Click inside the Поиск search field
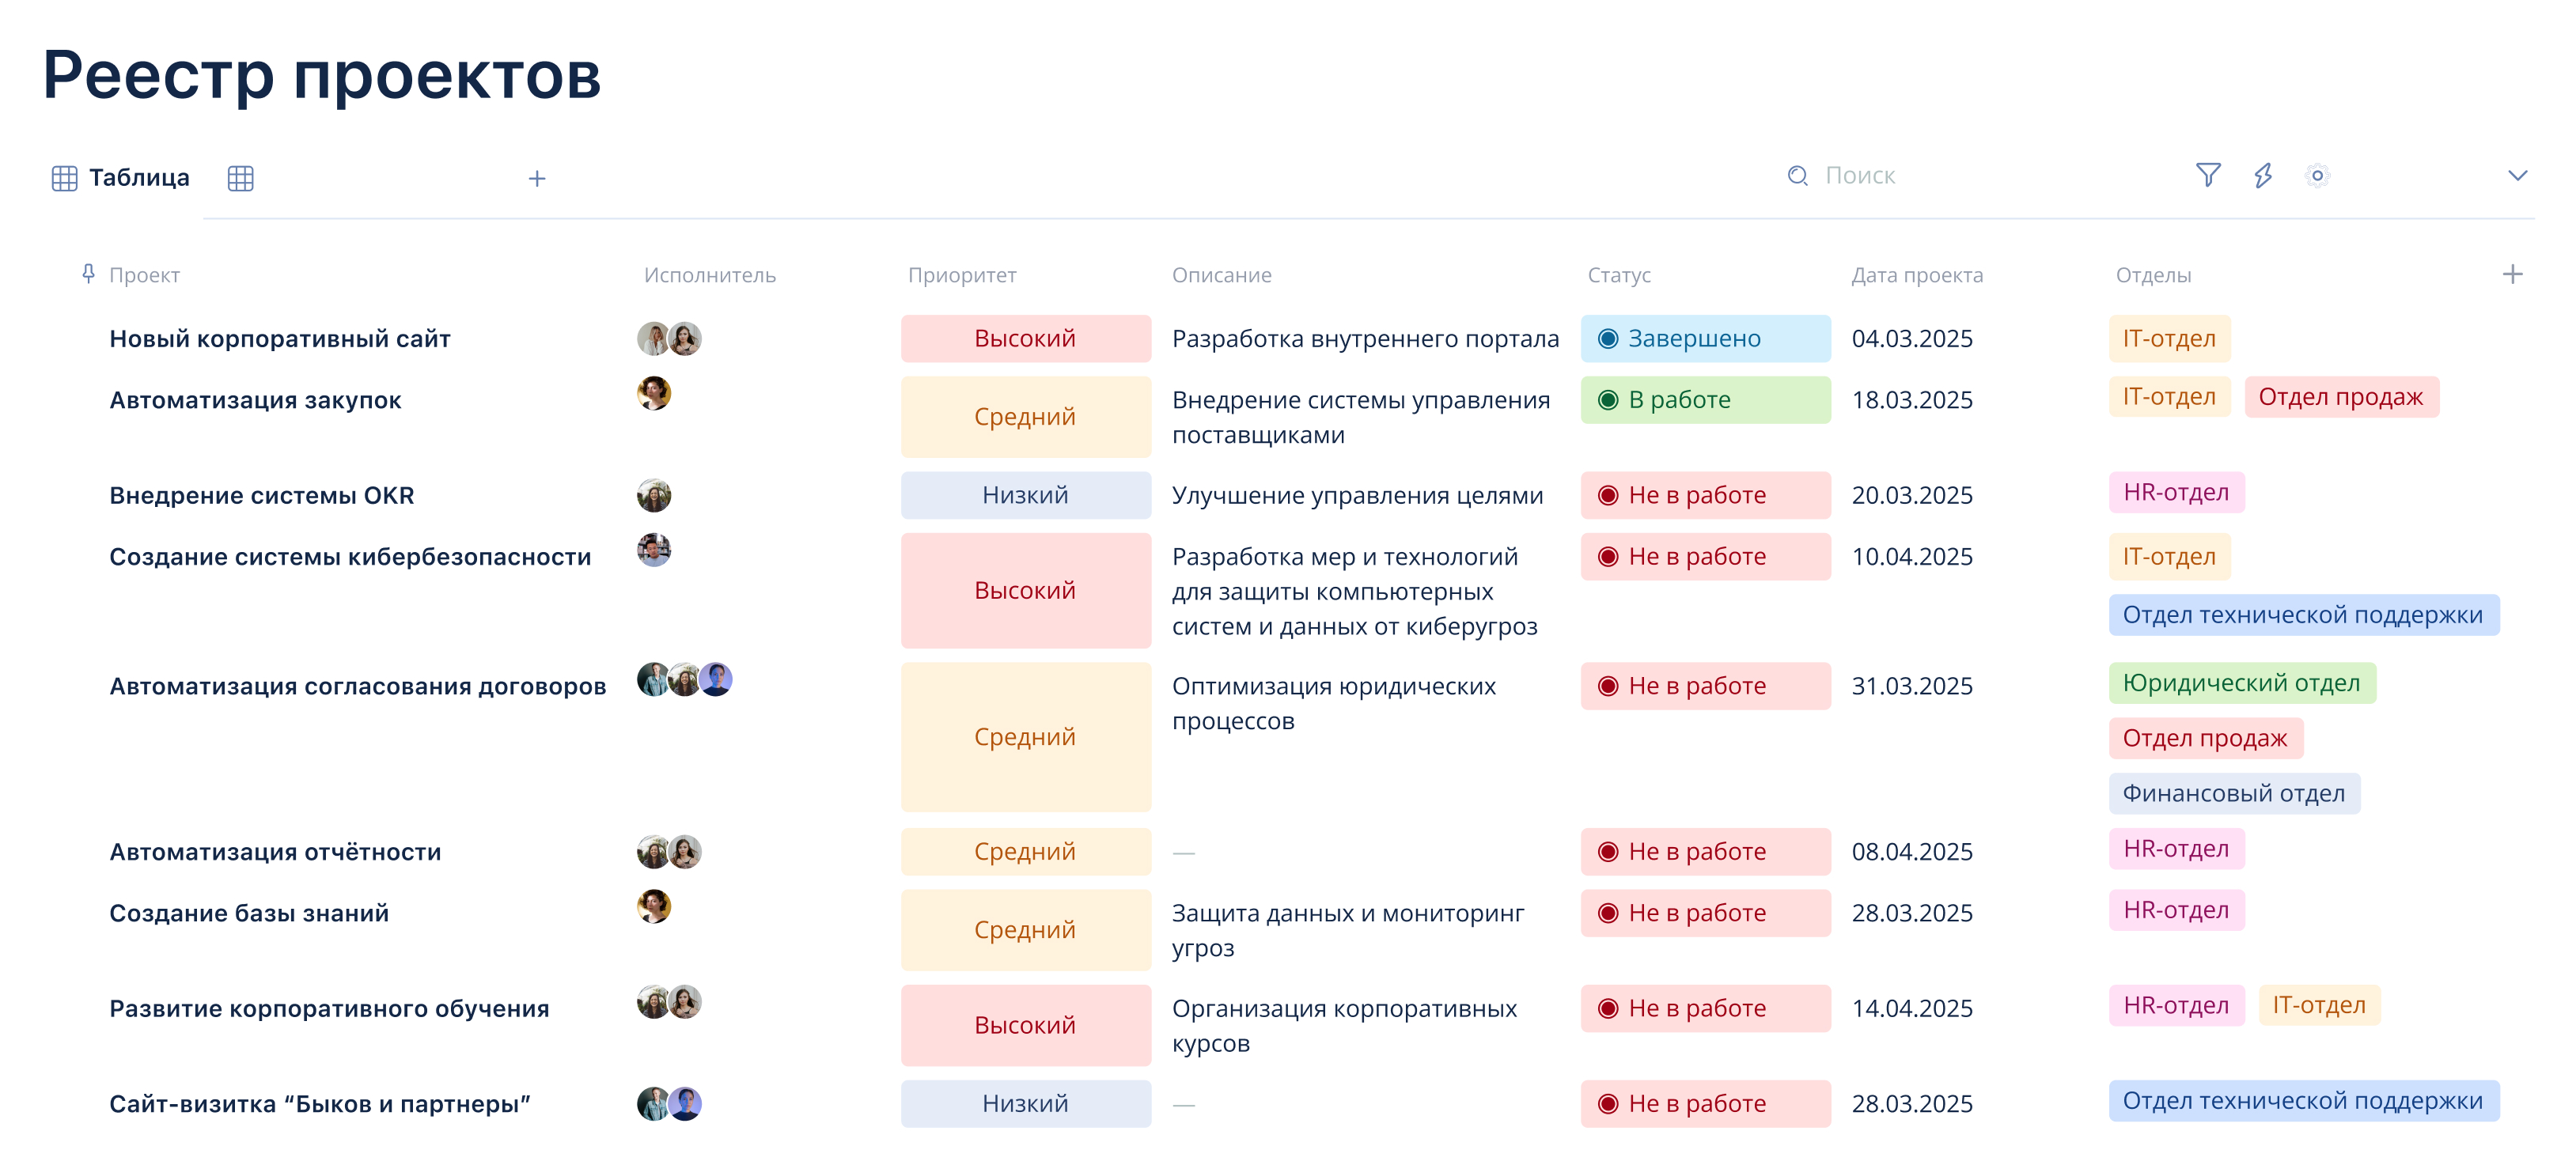The image size is (2576, 1165). pyautogui.click(x=1870, y=175)
